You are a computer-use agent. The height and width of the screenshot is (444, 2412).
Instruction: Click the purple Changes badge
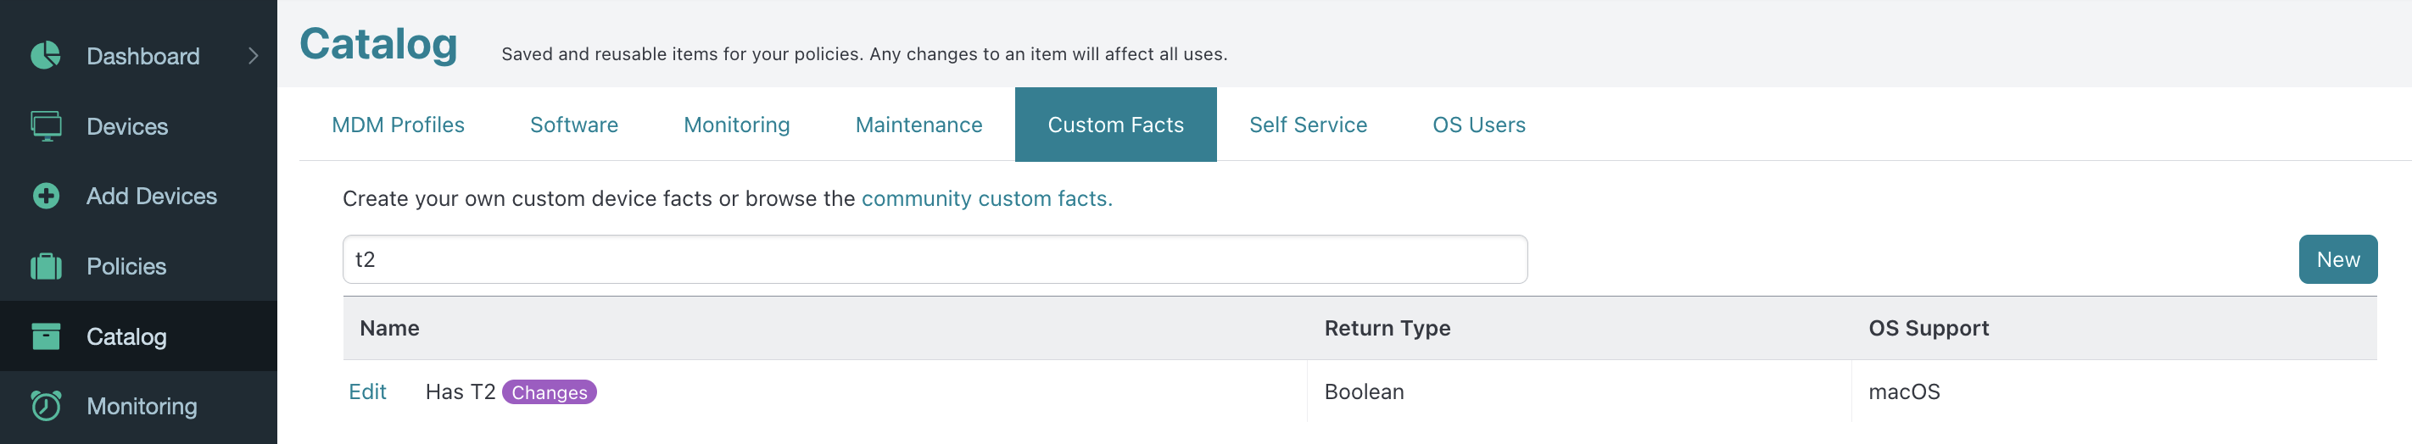click(x=549, y=392)
